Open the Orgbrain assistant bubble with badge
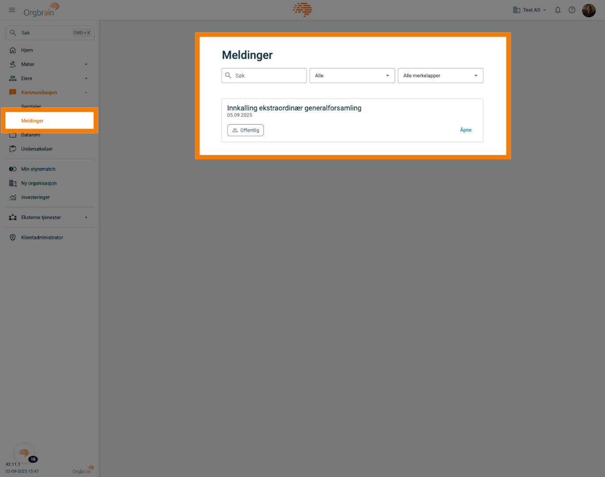This screenshot has height=477, width=605. coord(25,453)
